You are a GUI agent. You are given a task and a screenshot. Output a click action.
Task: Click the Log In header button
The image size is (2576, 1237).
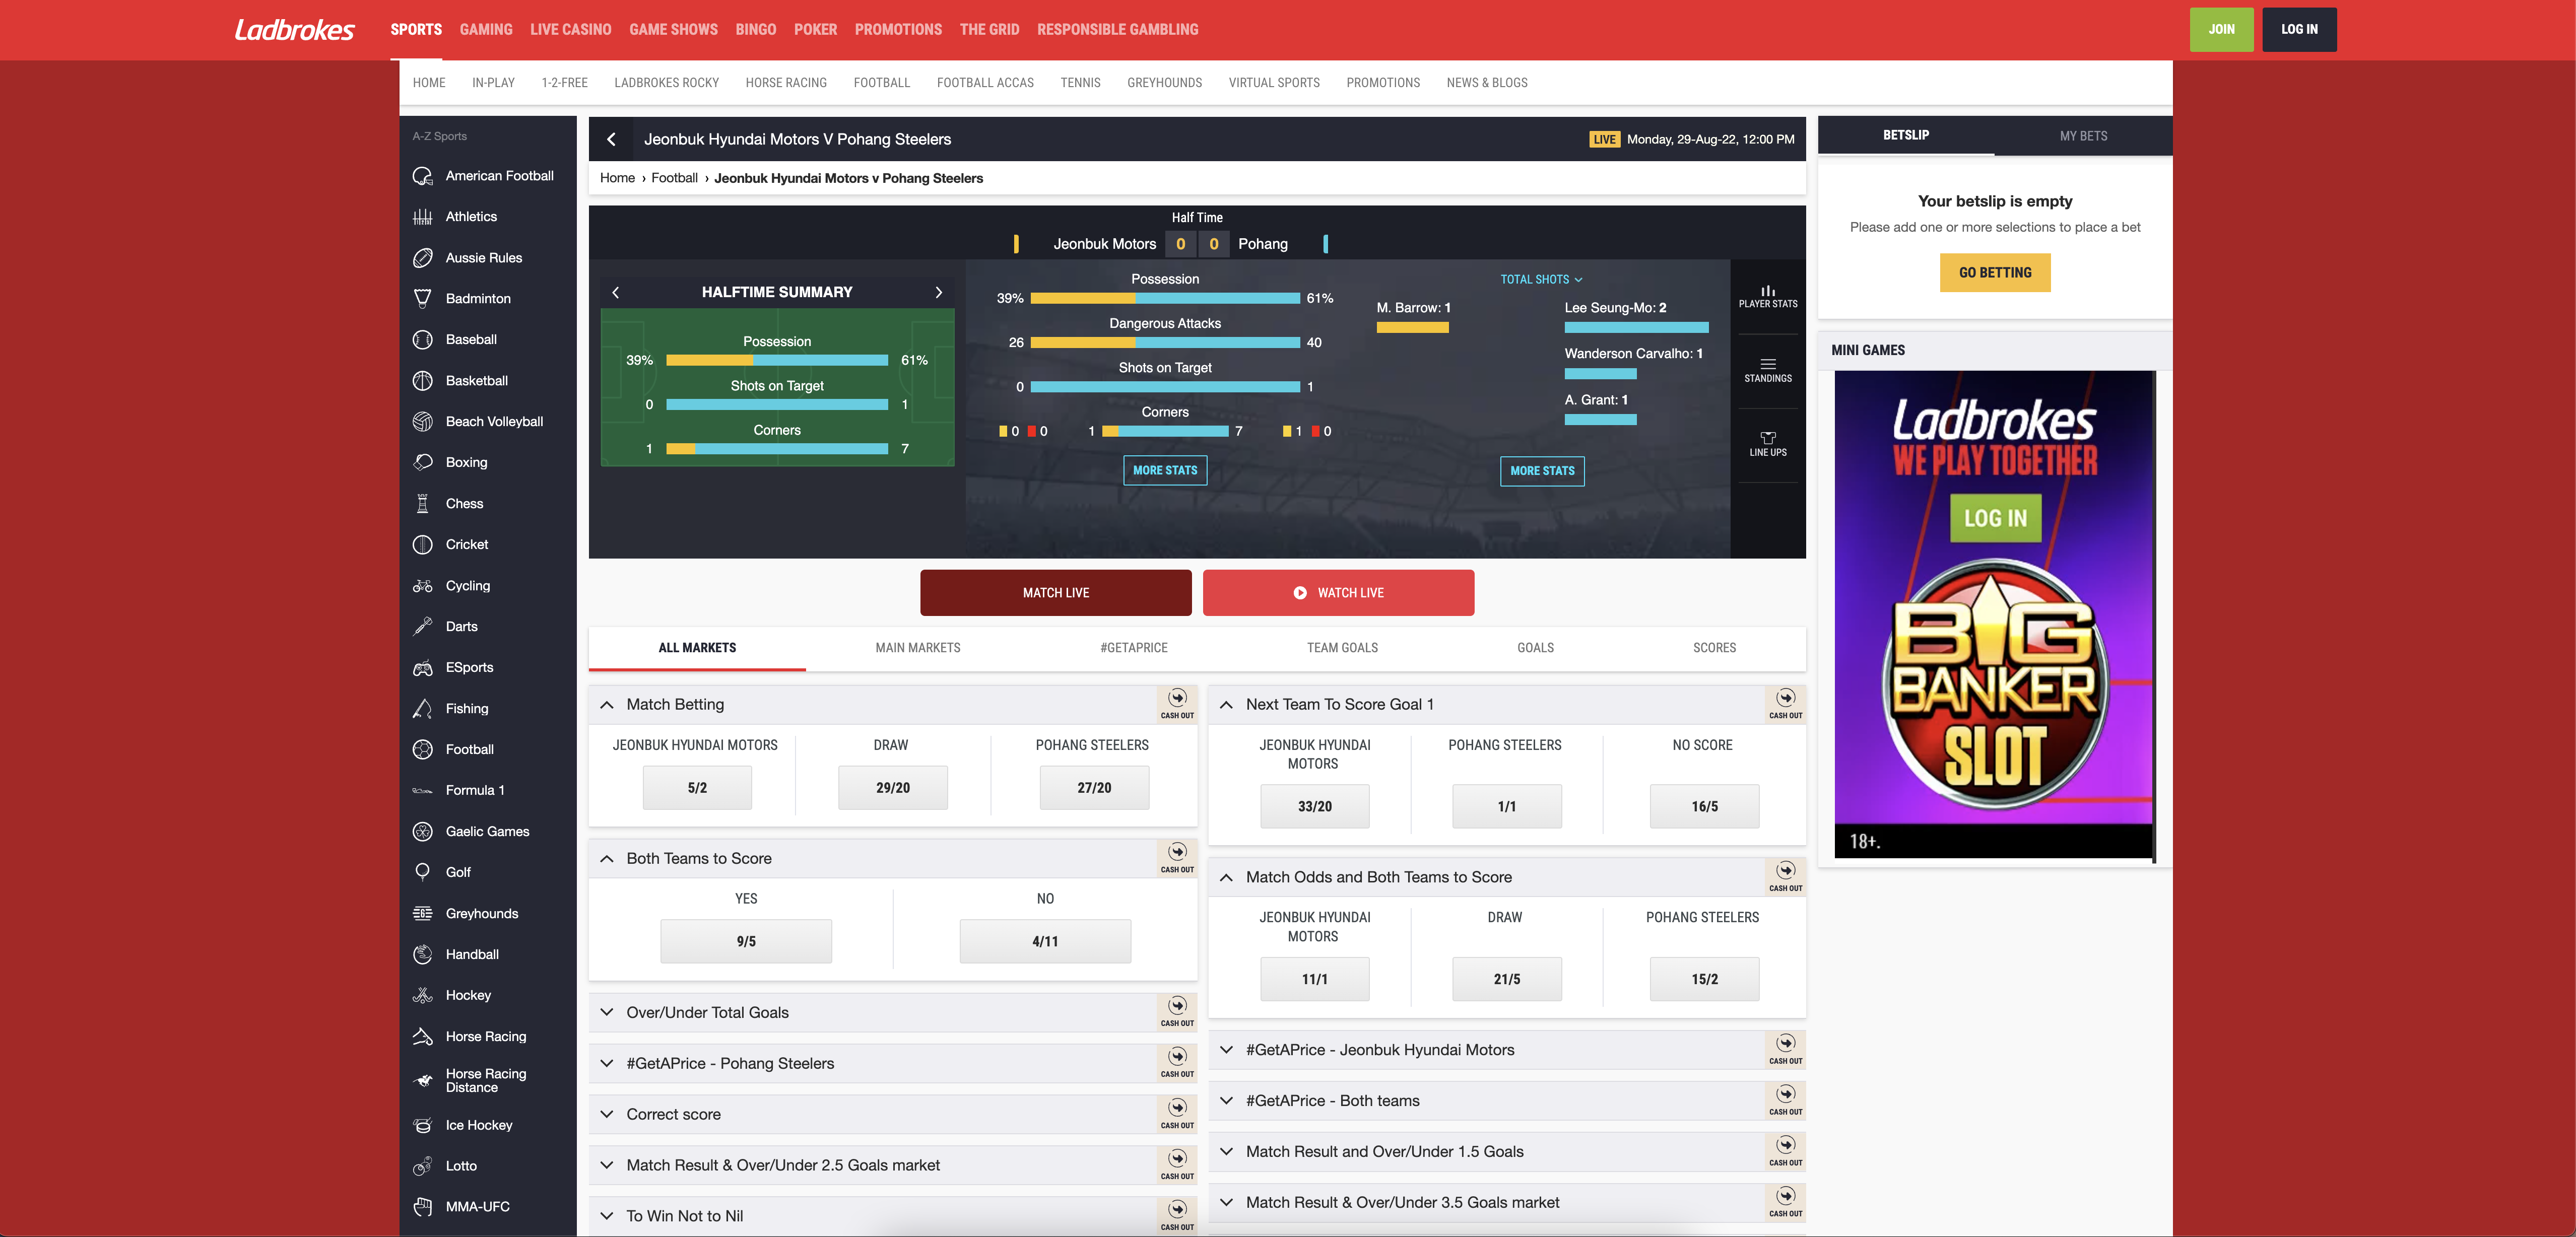point(2299,30)
